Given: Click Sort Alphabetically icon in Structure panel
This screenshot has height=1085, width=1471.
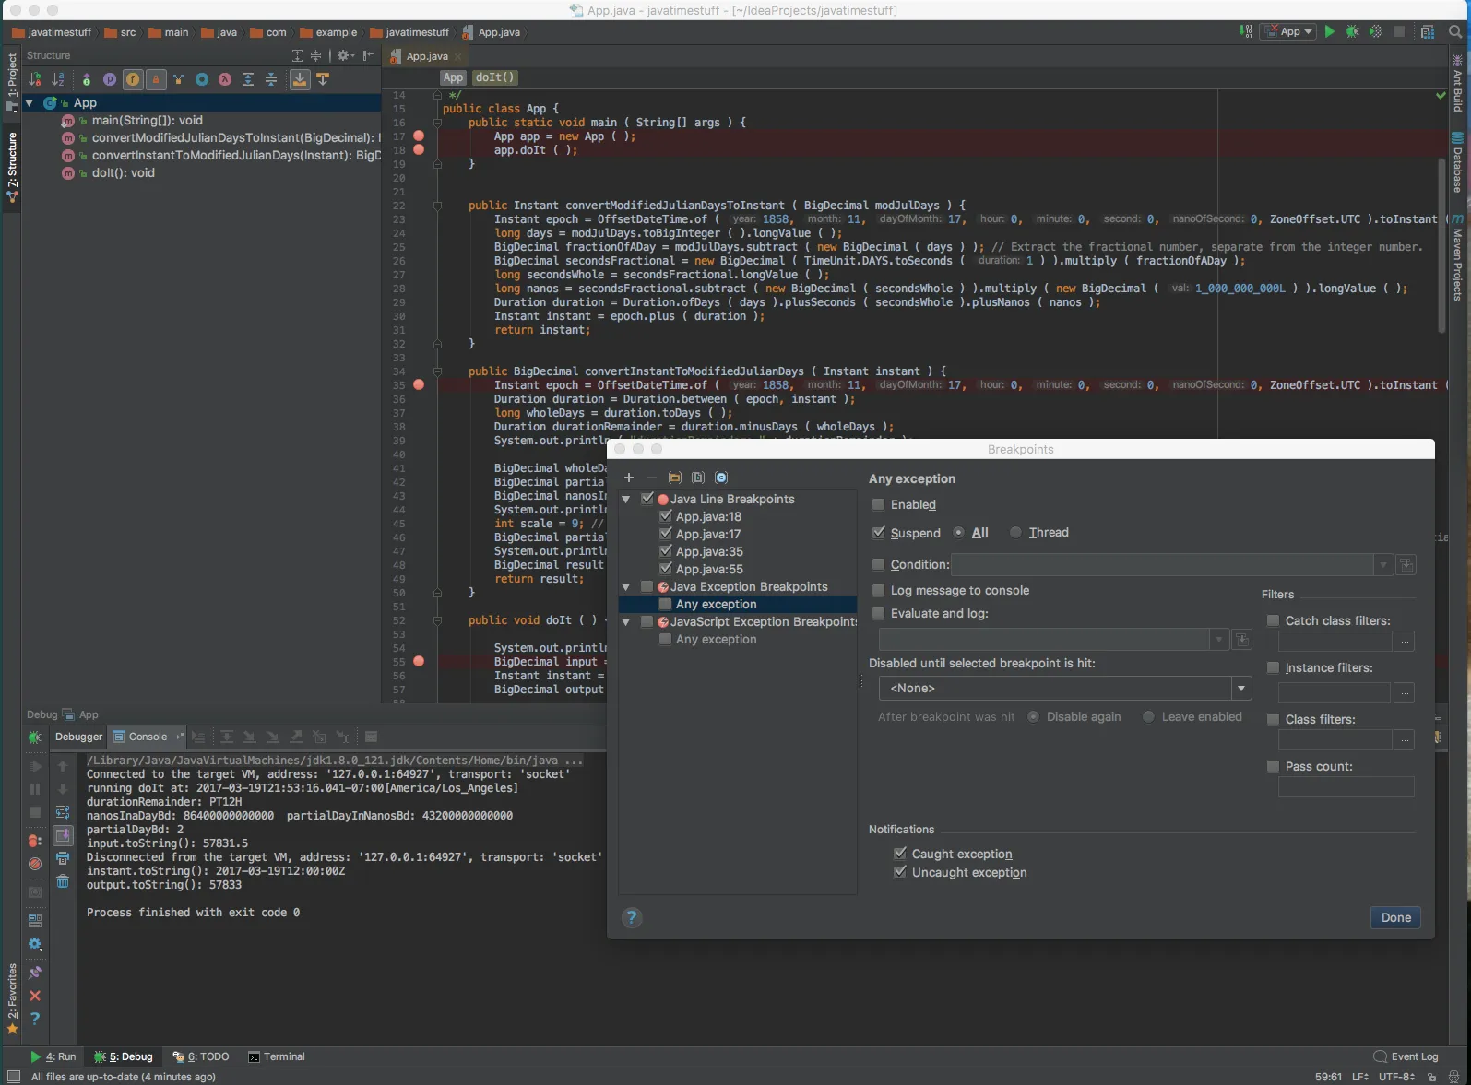Looking at the screenshot, I should point(58,79).
